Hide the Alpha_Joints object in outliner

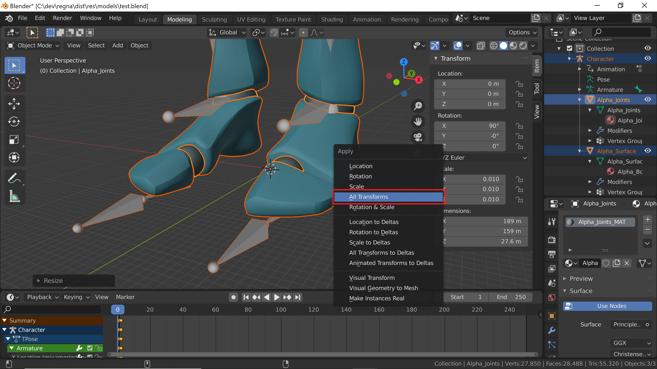pyautogui.click(x=648, y=99)
